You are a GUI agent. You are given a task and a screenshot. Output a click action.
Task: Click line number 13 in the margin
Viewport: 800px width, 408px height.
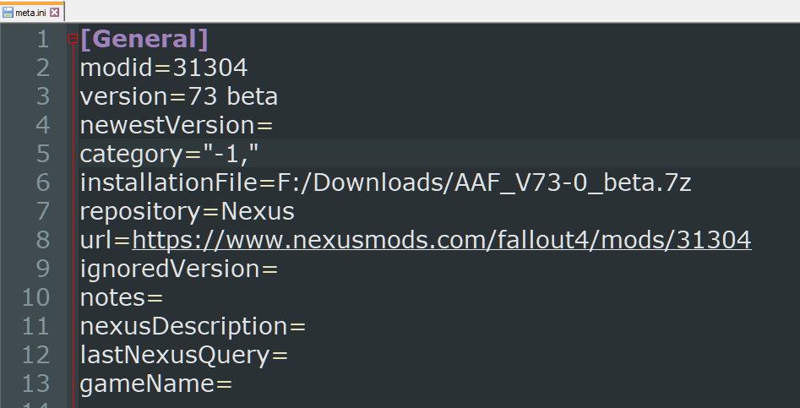pos(35,384)
